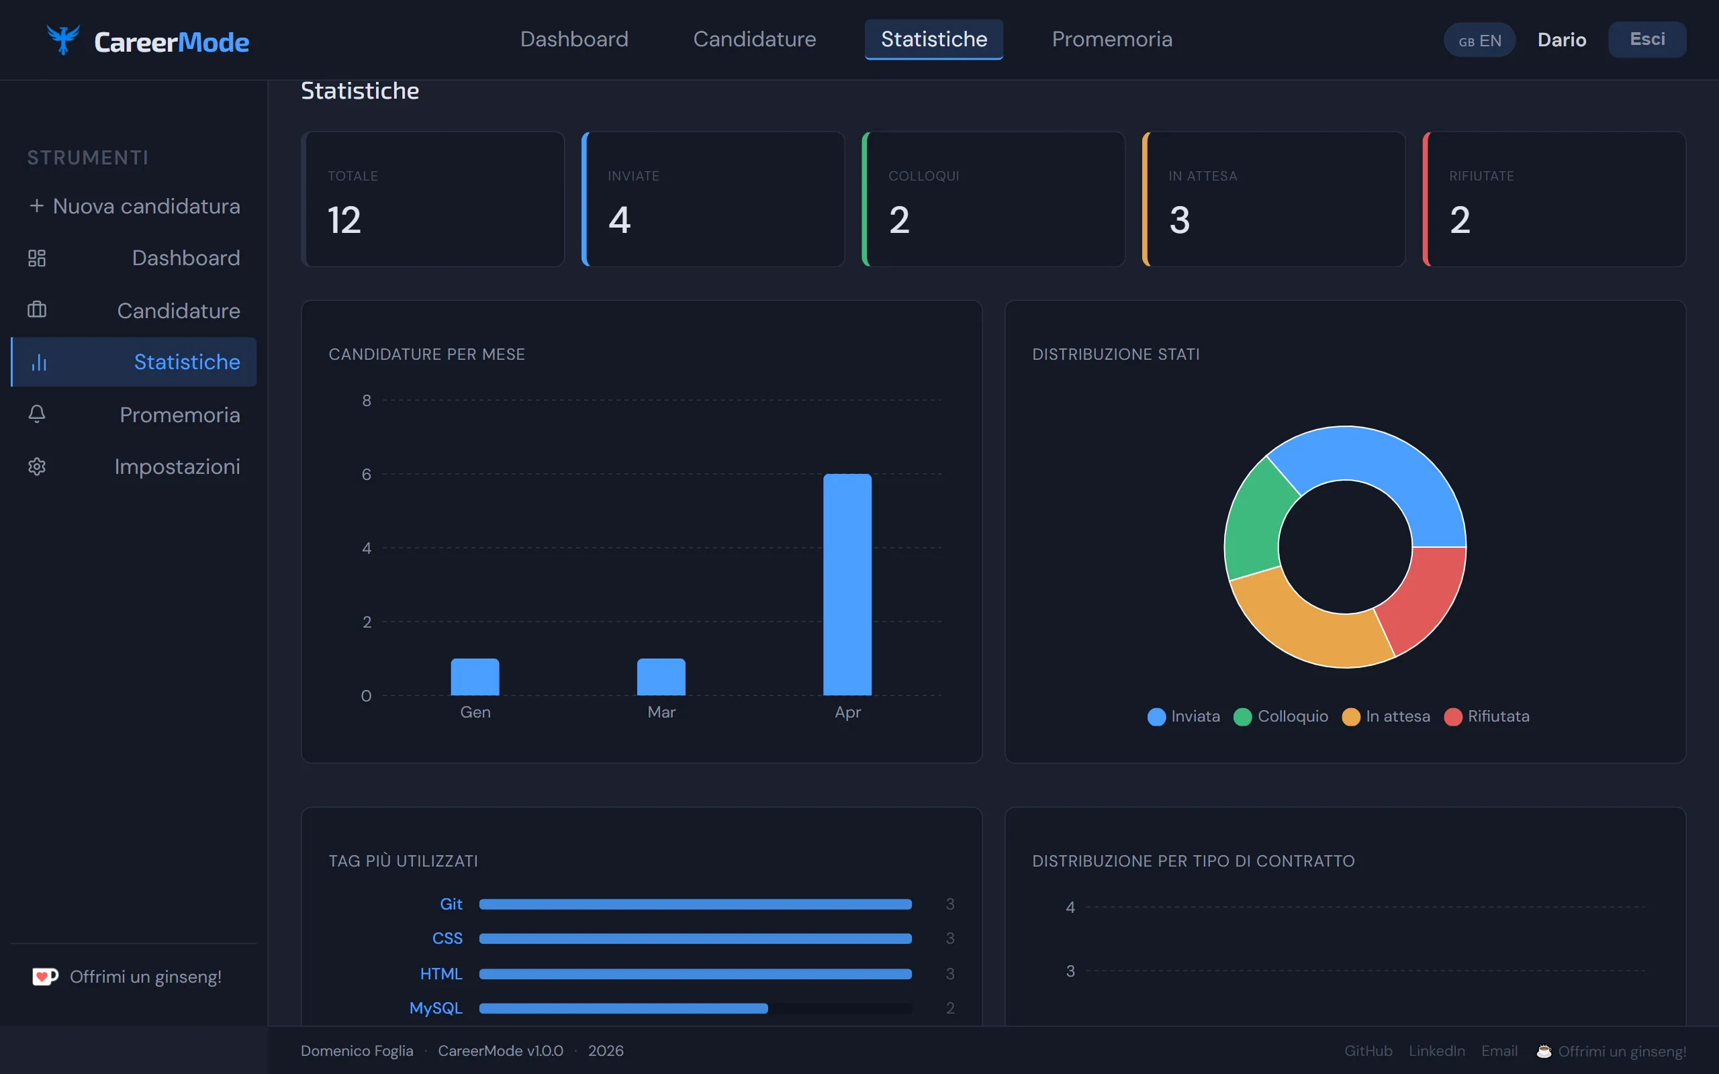The width and height of the screenshot is (1719, 1074).
Task: Toggle Colloquio series in donut legend
Action: click(1242, 717)
